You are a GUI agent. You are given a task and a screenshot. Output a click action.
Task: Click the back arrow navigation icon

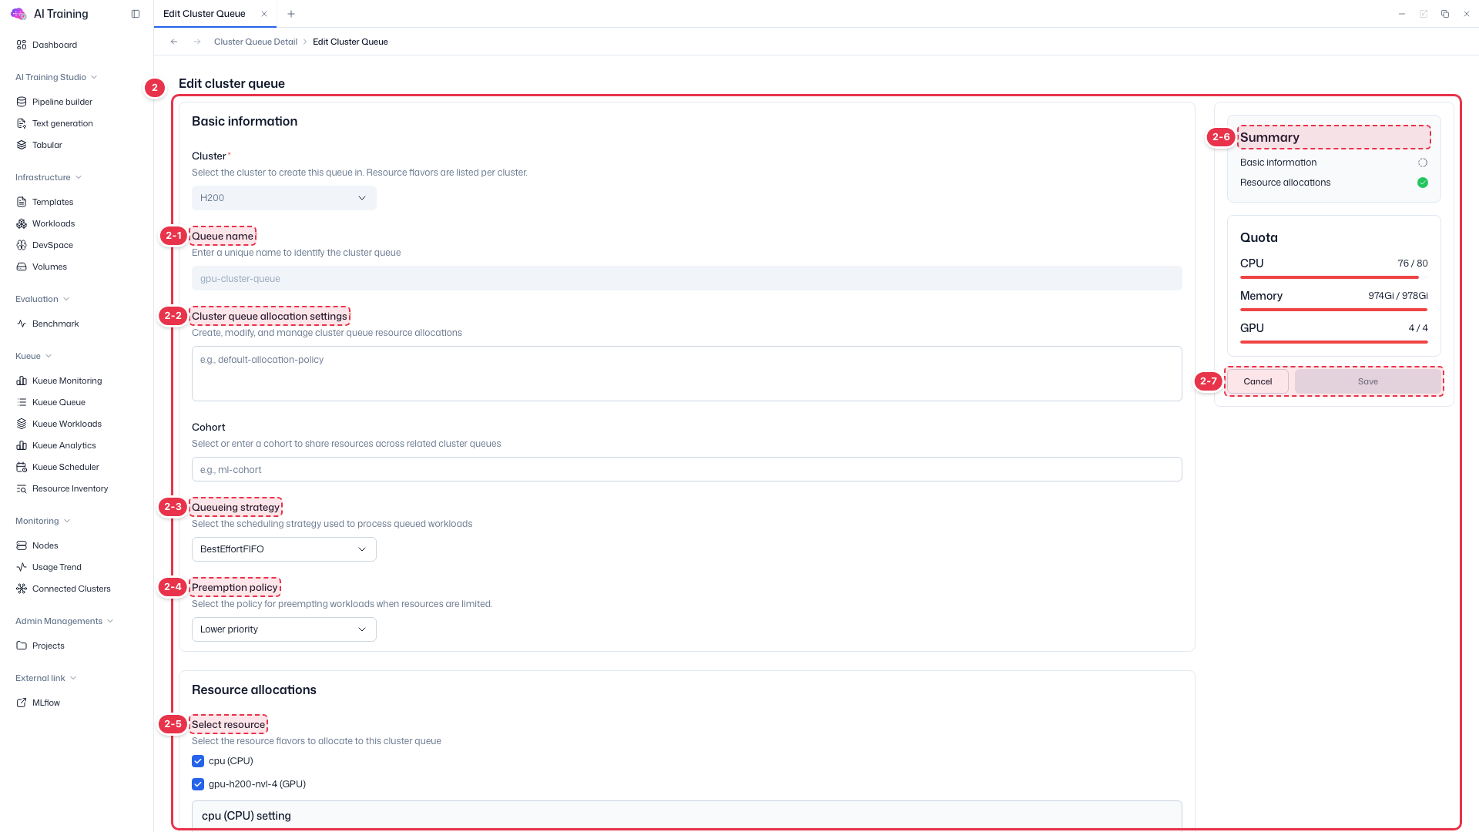pos(174,42)
